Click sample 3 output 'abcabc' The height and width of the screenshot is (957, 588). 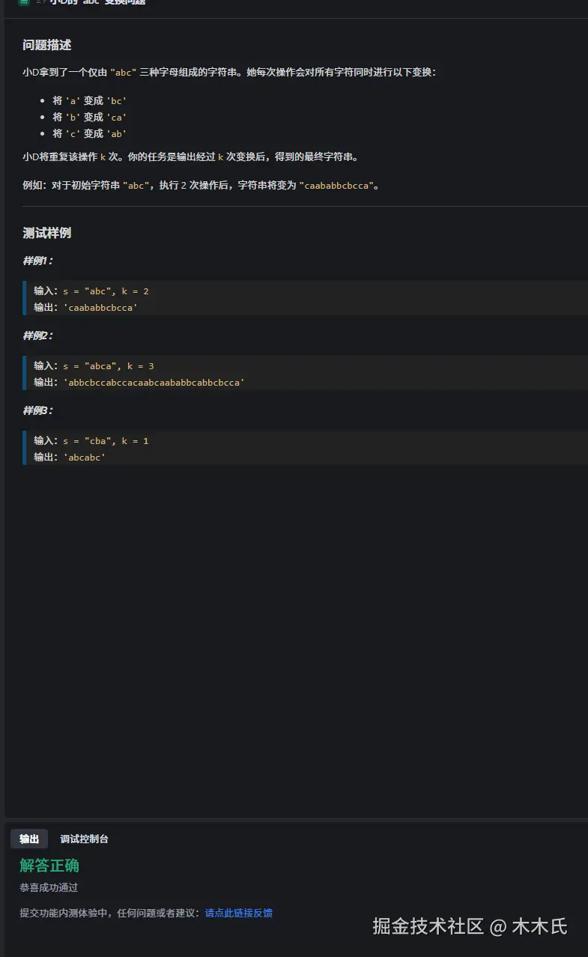tap(85, 457)
